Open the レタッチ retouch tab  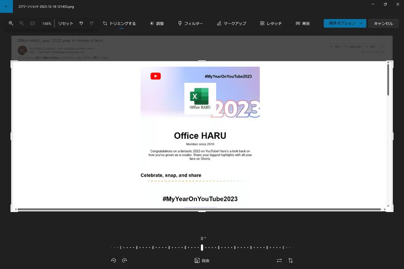[x=271, y=23]
